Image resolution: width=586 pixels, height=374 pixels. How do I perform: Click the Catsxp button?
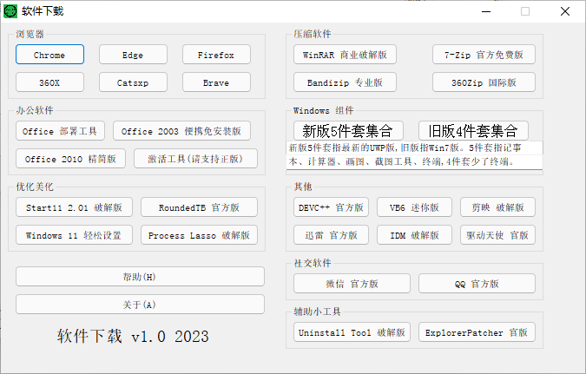point(133,82)
